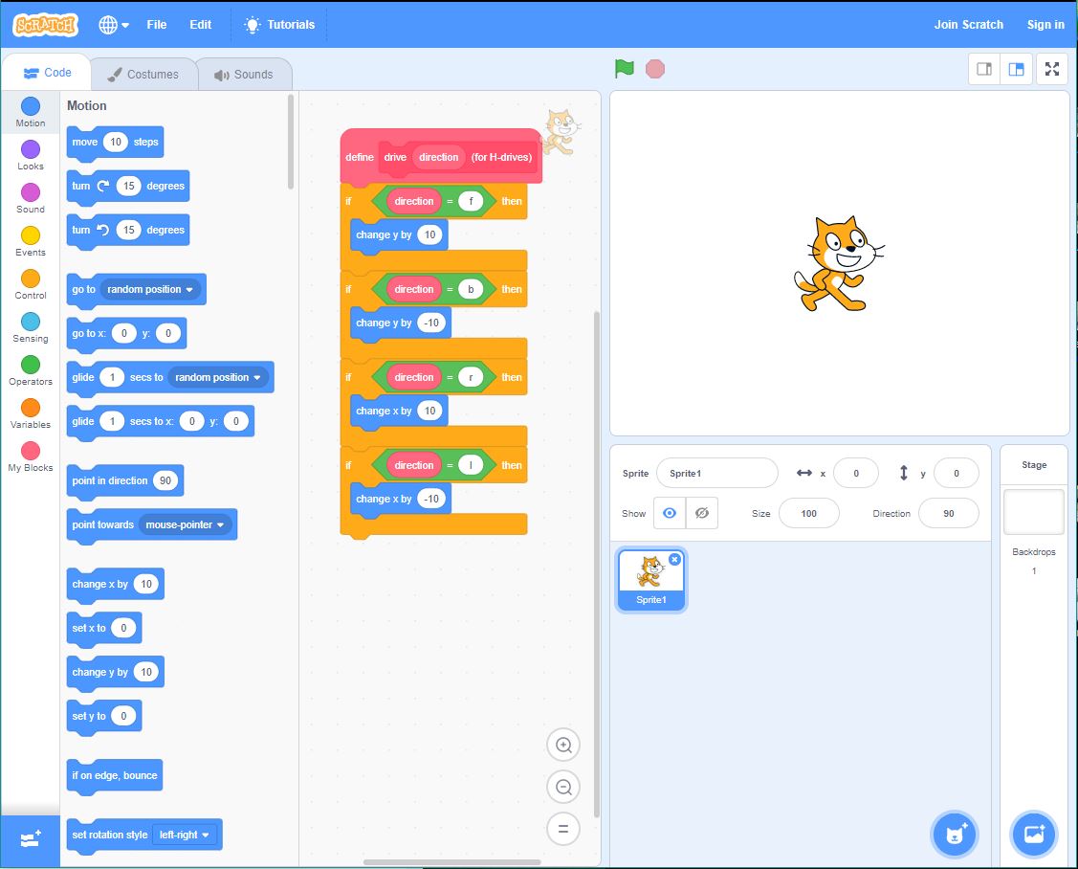Click the Sign in link
Image resolution: width=1078 pixels, height=869 pixels.
click(1045, 25)
